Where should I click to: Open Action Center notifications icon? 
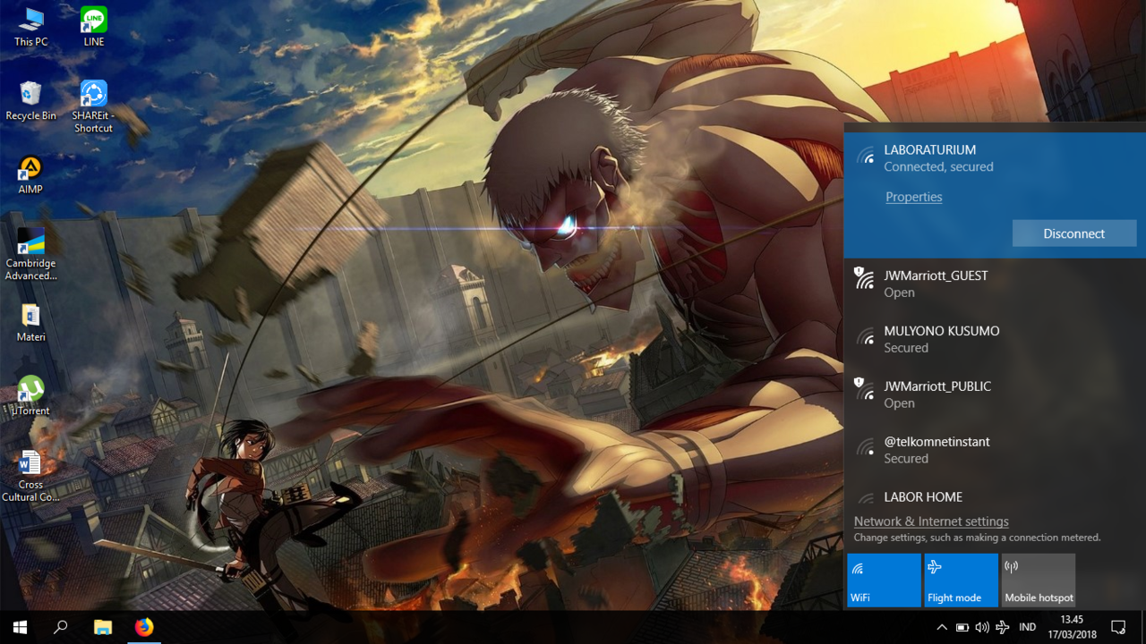click(1118, 627)
